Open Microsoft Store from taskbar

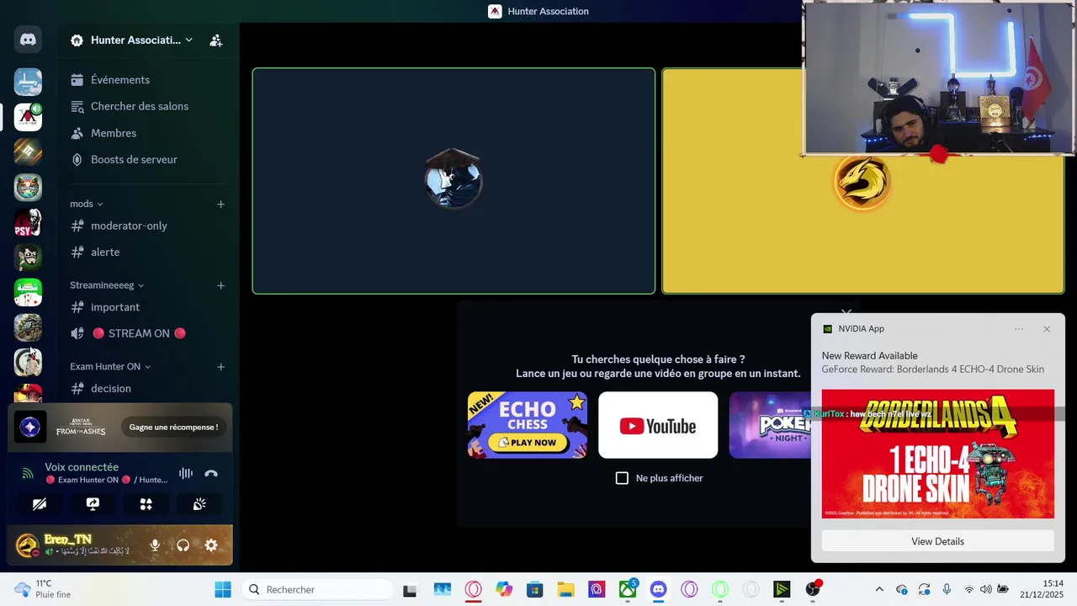534,589
